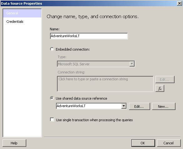The height and width of the screenshot is (149, 183).
Task: Create a New shared data source
Action: click(164, 107)
